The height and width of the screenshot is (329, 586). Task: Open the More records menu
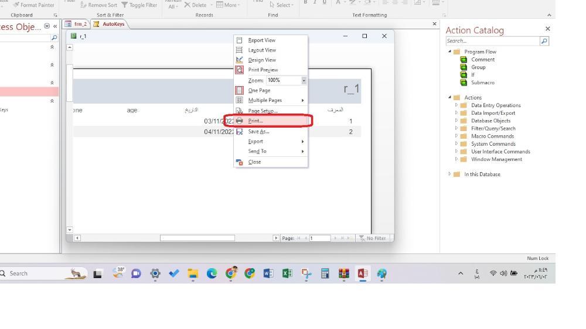point(229,5)
